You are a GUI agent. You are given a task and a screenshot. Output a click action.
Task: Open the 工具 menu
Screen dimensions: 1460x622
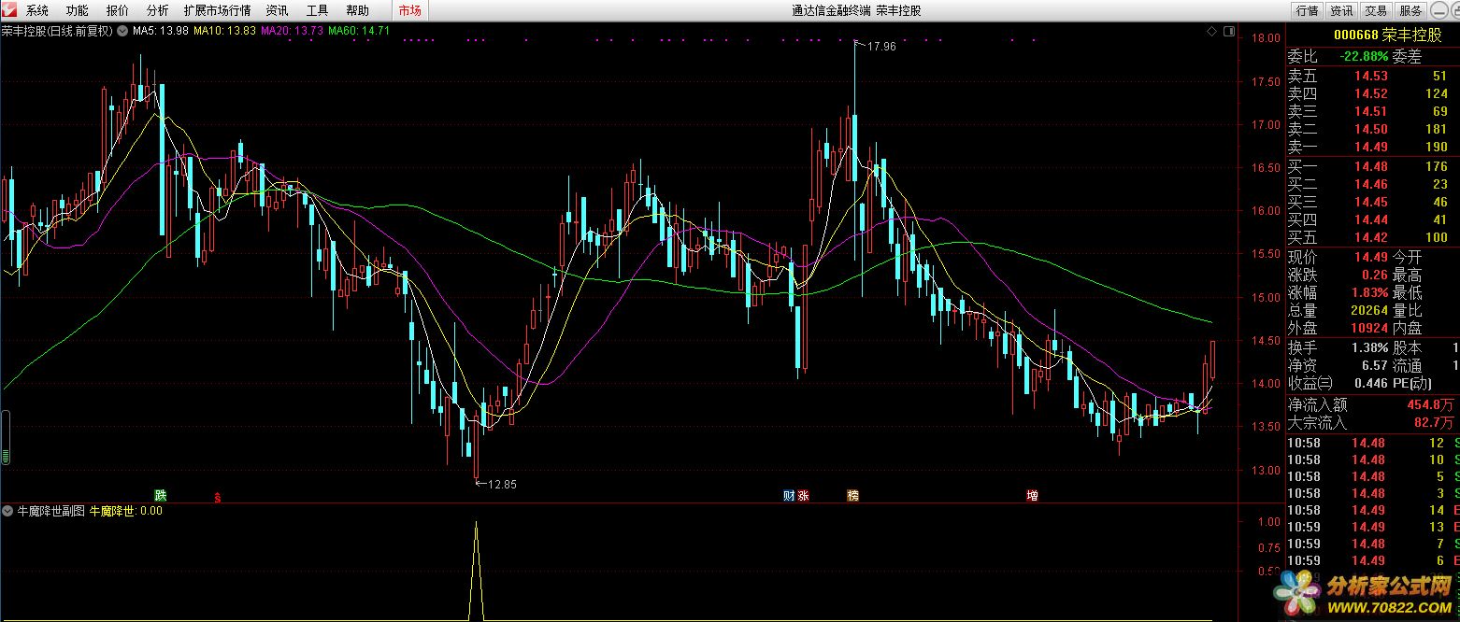pos(318,10)
